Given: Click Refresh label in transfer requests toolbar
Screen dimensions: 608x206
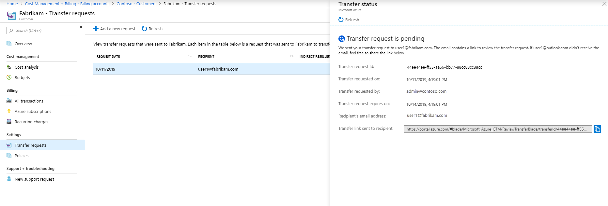Looking at the screenshot, I should [x=155, y=29].
